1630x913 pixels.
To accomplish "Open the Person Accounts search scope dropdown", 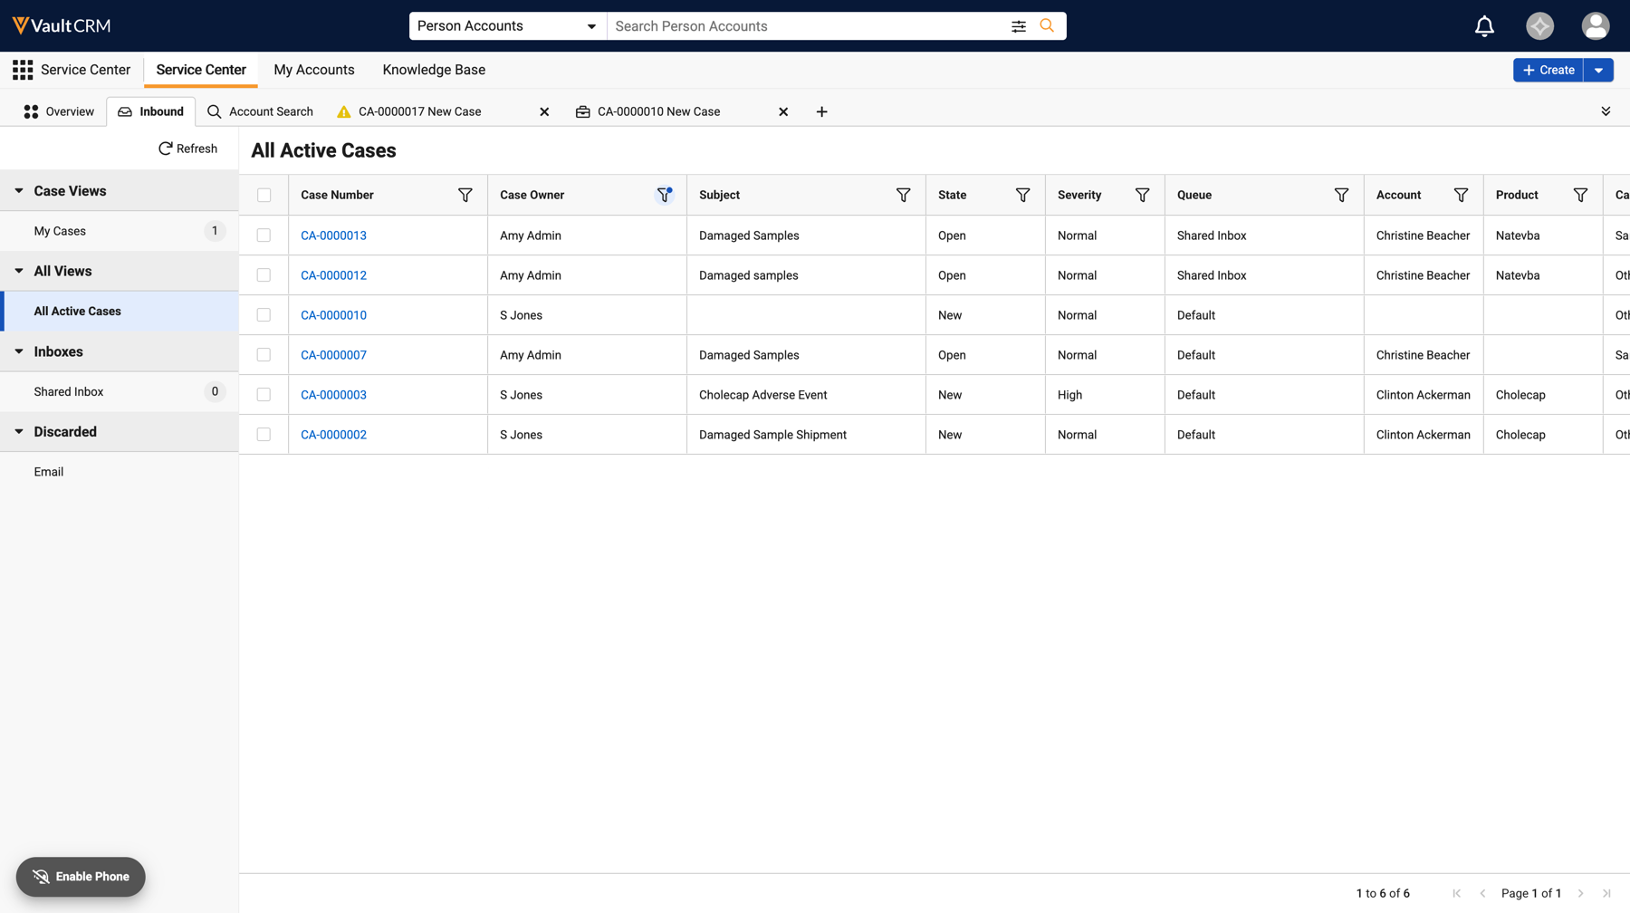I will [507, 26].
